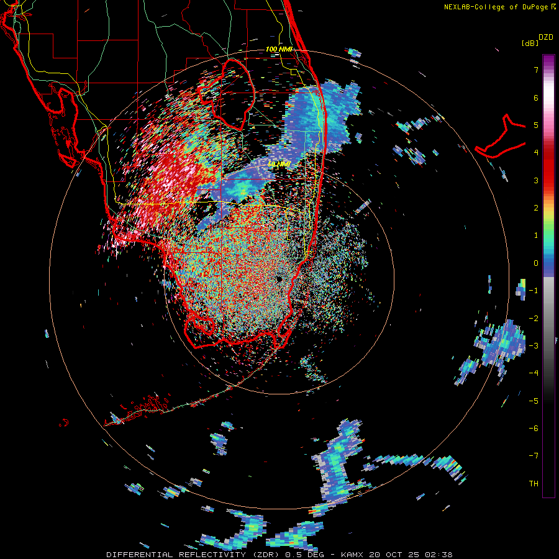The image size is (559, 559).
Task: Click the 50 NMI range ring label
Action: (x=279, y=164)
